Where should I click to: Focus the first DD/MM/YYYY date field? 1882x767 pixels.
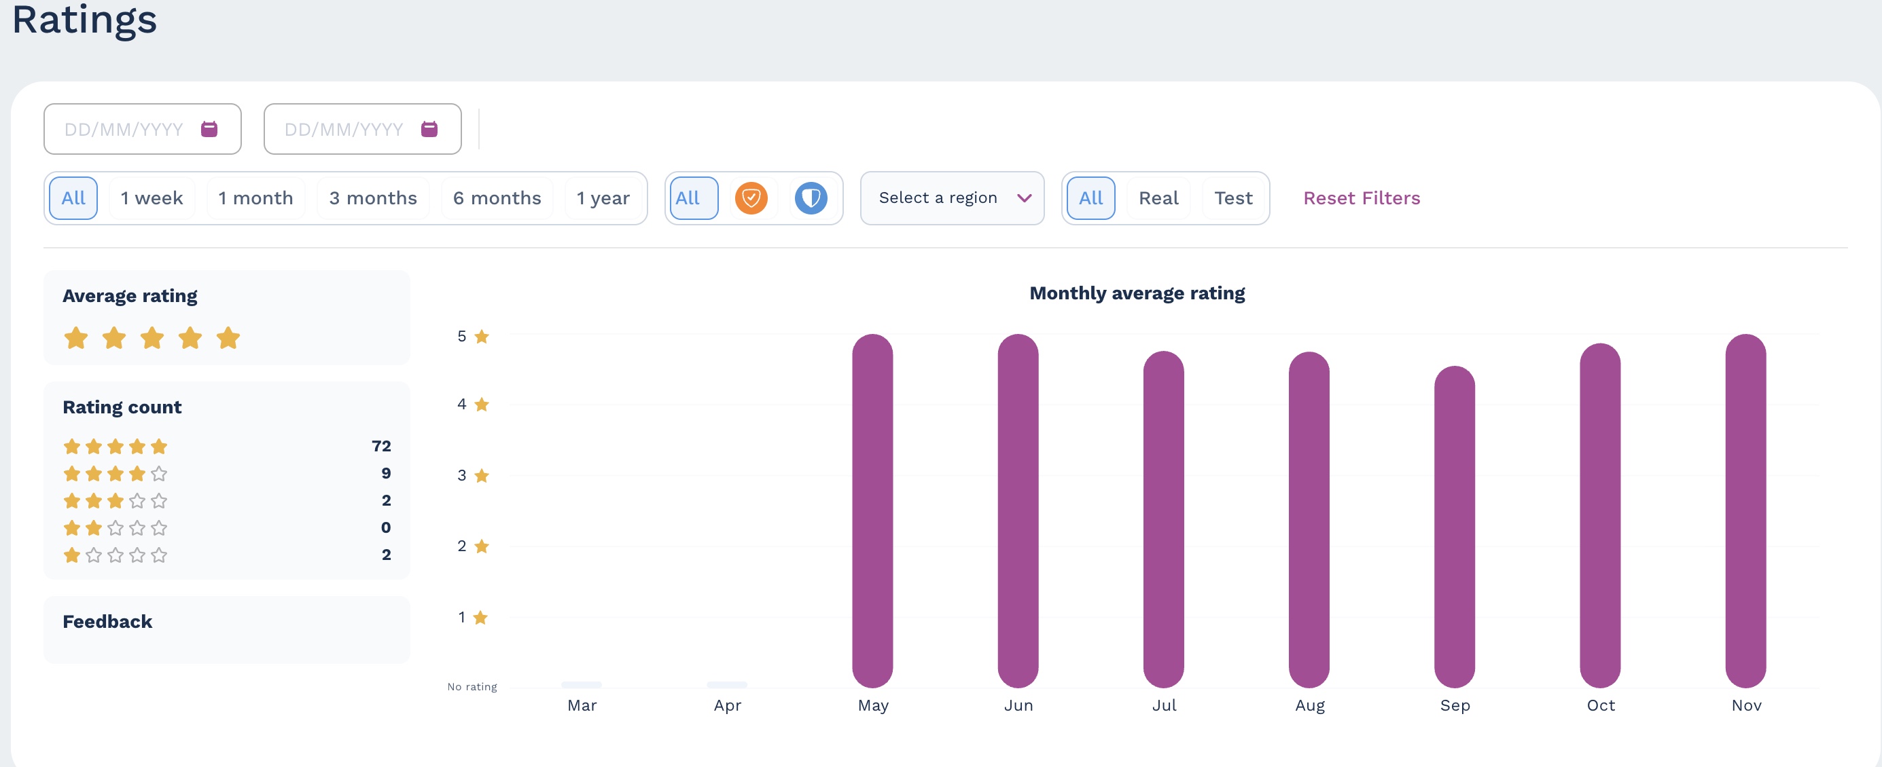143,129
